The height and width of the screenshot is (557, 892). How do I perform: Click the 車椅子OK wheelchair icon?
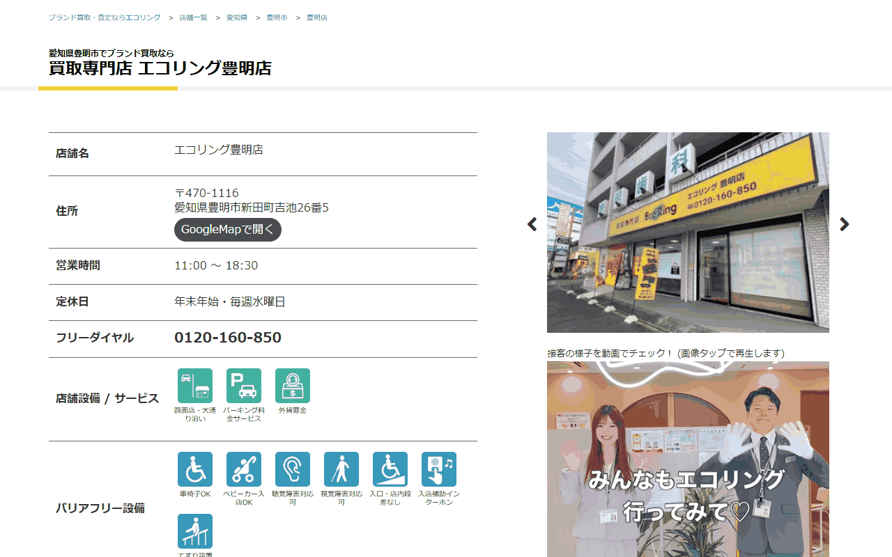click(x=195, y=469)
